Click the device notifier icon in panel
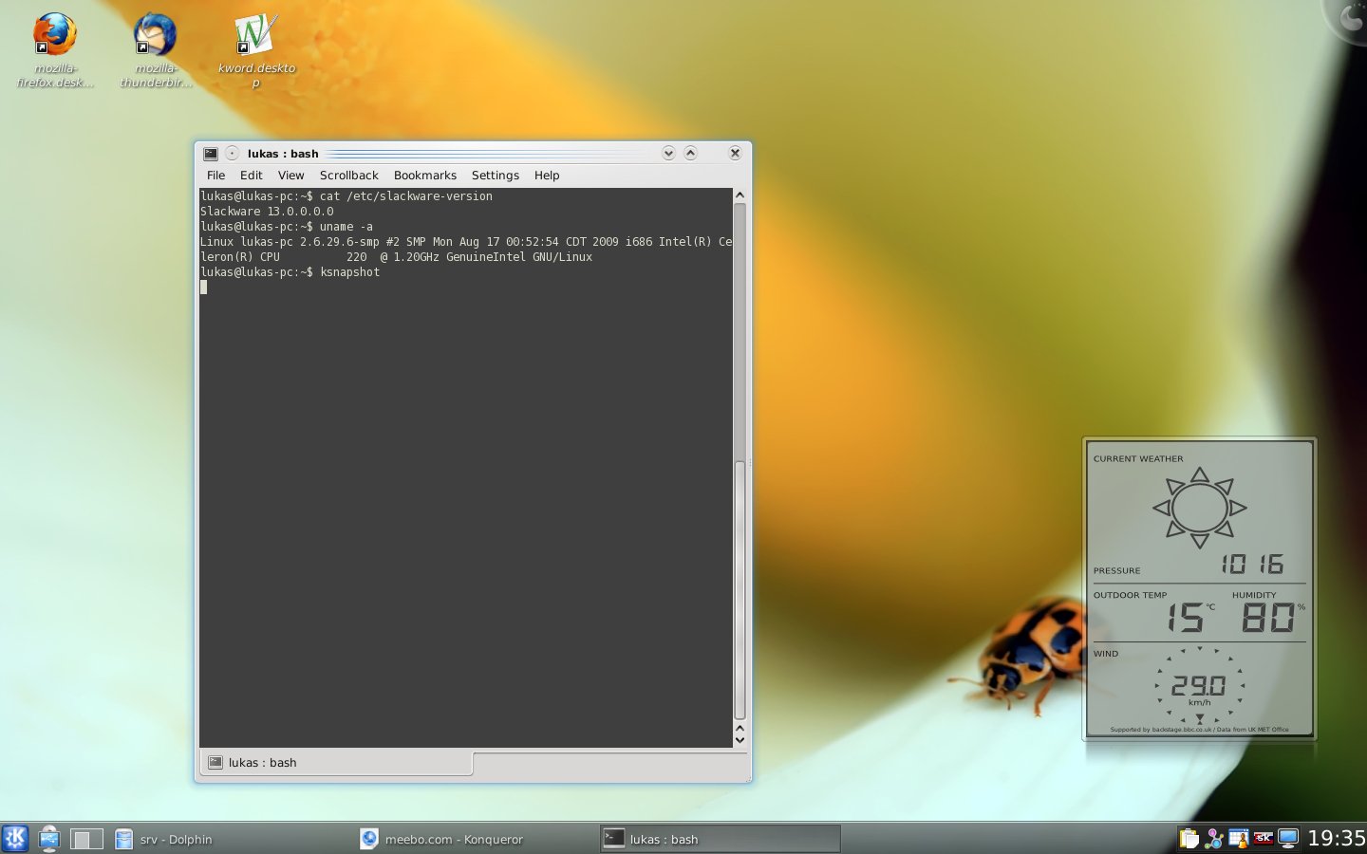 point(49,839)
